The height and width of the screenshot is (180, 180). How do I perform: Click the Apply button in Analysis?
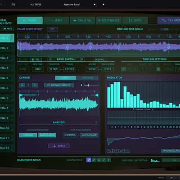[x=59, y=146]
